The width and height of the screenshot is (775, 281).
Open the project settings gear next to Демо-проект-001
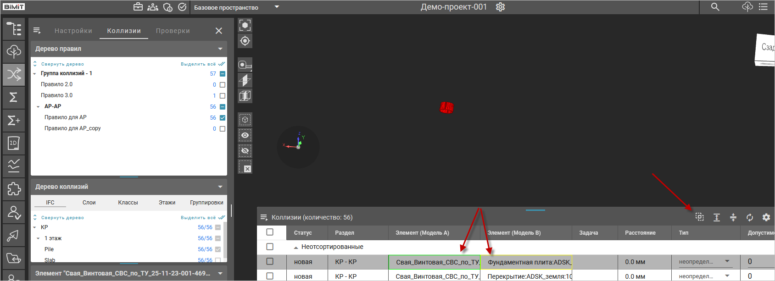coord(501,7)
